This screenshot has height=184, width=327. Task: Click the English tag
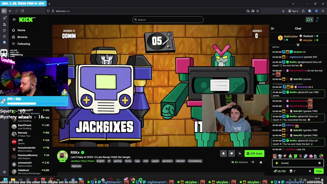point(100,161)
